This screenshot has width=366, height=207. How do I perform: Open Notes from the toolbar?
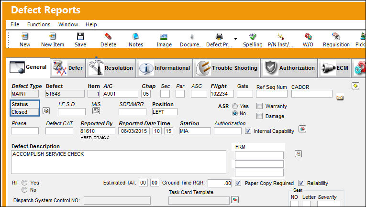point(136,37)
